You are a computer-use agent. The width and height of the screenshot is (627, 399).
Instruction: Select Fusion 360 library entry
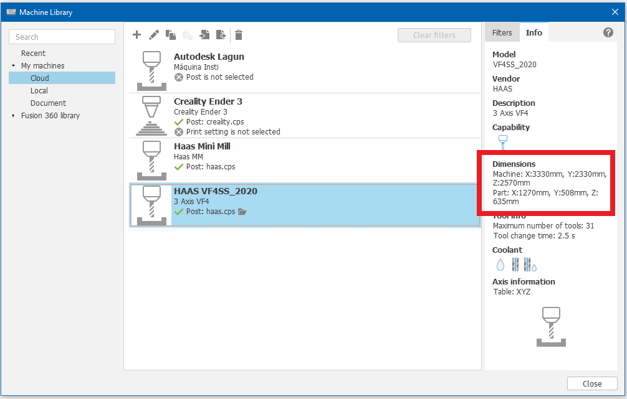pos(50,115)
